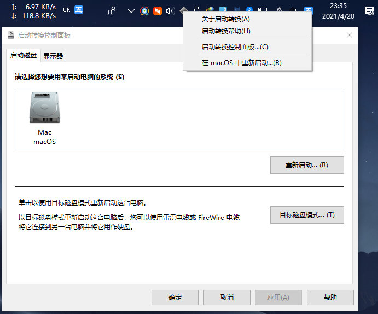The height and width of the screenshot is (314, 378).
Task: Click the text 单击以使用目标磁盘模式重新启动这台电脑。
Action: coord(83,202)
